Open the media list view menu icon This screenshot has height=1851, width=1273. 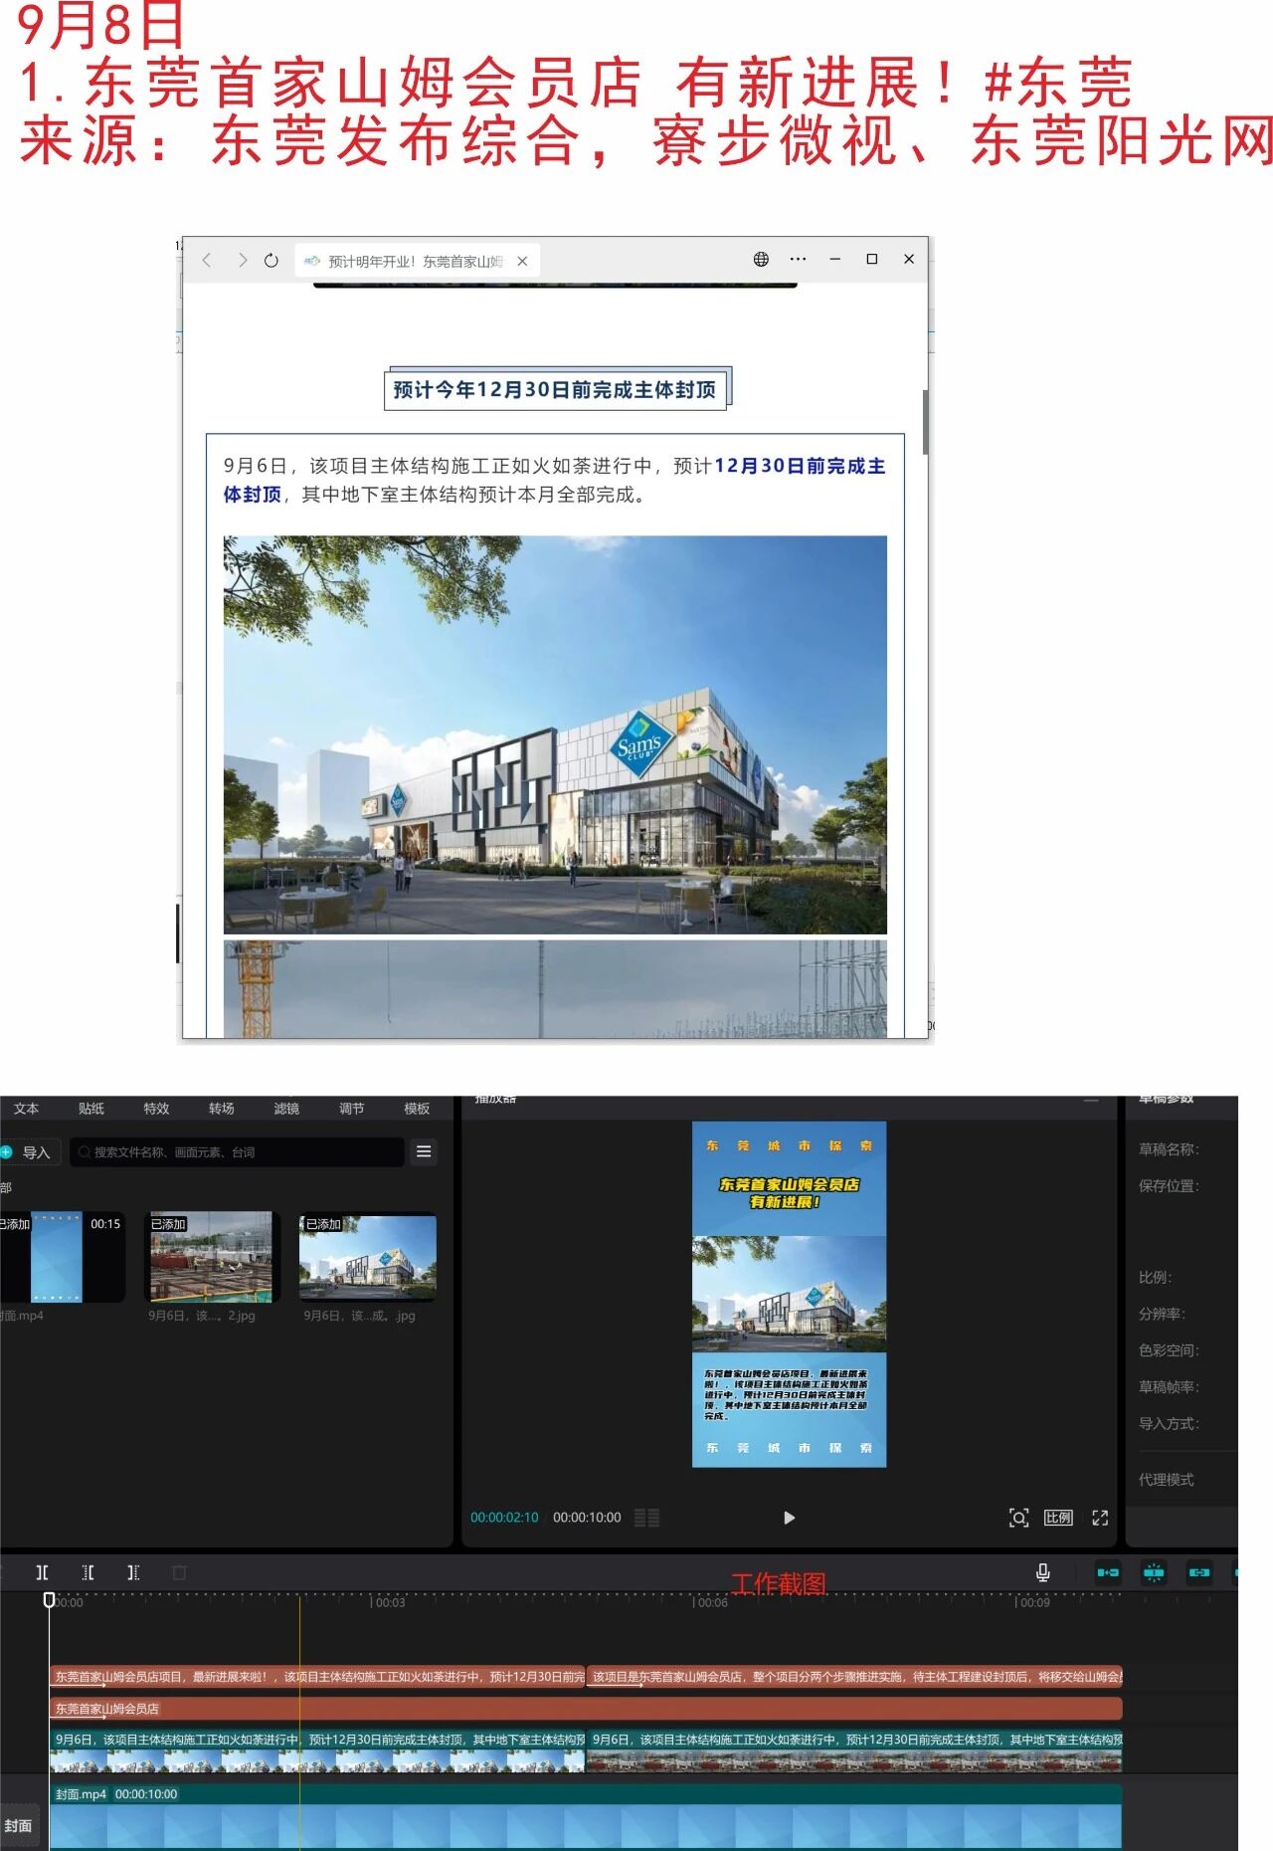[x=424, y=1152]
